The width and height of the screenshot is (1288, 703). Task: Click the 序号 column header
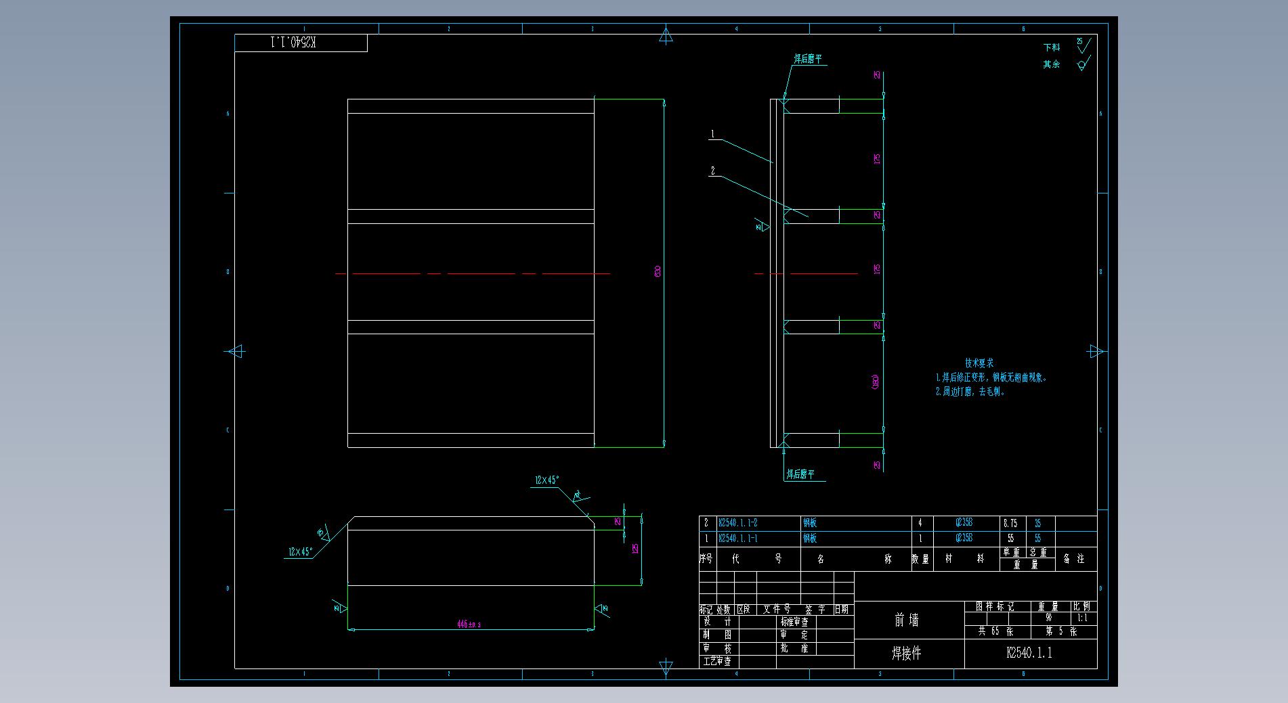pyautogui.click(x=706, y=559)
